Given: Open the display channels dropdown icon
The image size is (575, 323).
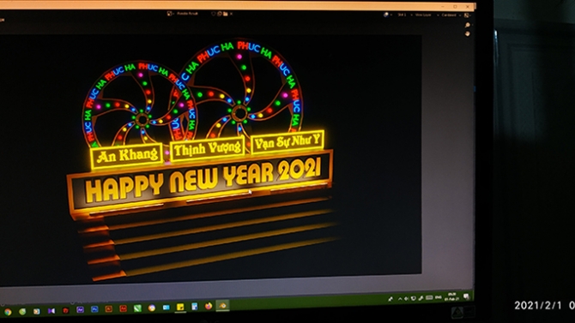Looking at the screenshot, I should (x=467, y=15).
